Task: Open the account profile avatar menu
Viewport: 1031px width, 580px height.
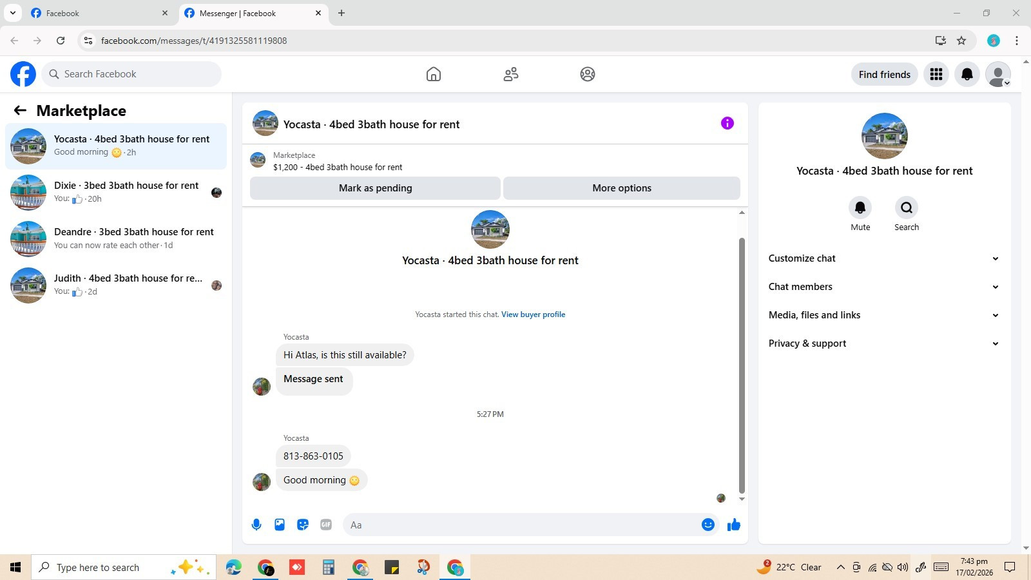Action: [998, 74]
